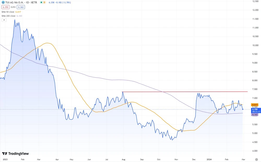Click the green market status dot
This screenshot has width=261, height=162.
click(x=41, y=2)
